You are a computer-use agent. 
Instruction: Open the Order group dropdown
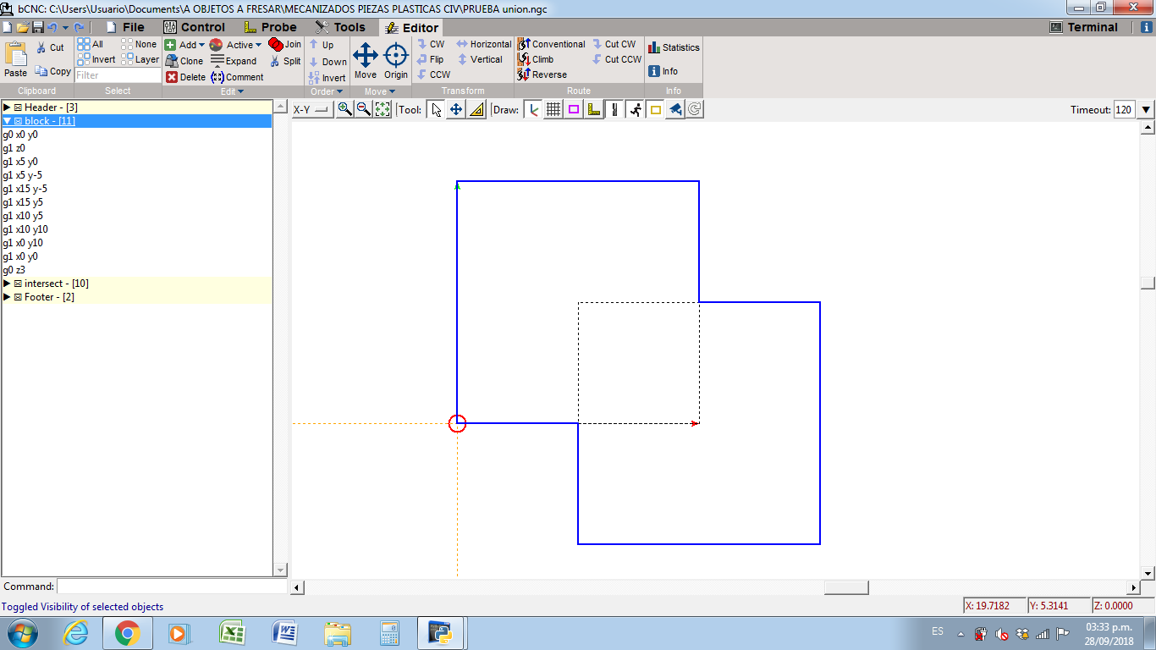click(327, 91)
